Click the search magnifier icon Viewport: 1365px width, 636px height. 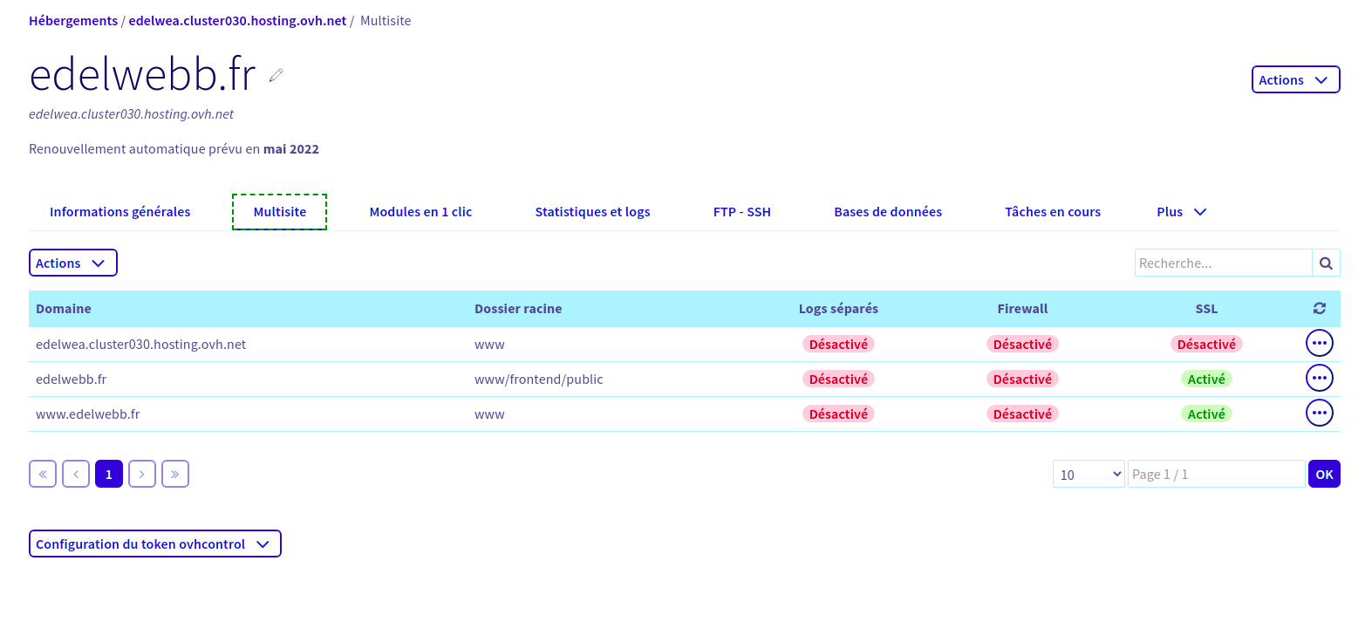1326,263
